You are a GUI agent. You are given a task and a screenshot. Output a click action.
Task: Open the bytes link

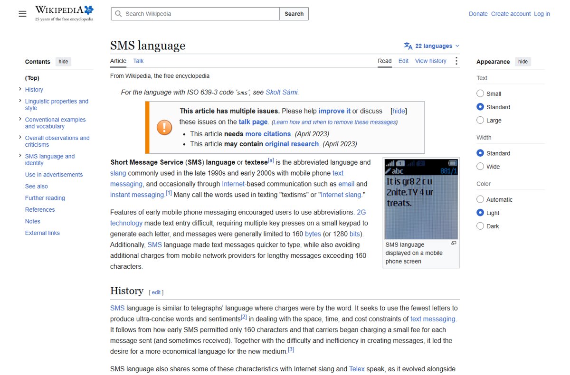(x=313, y=234)
